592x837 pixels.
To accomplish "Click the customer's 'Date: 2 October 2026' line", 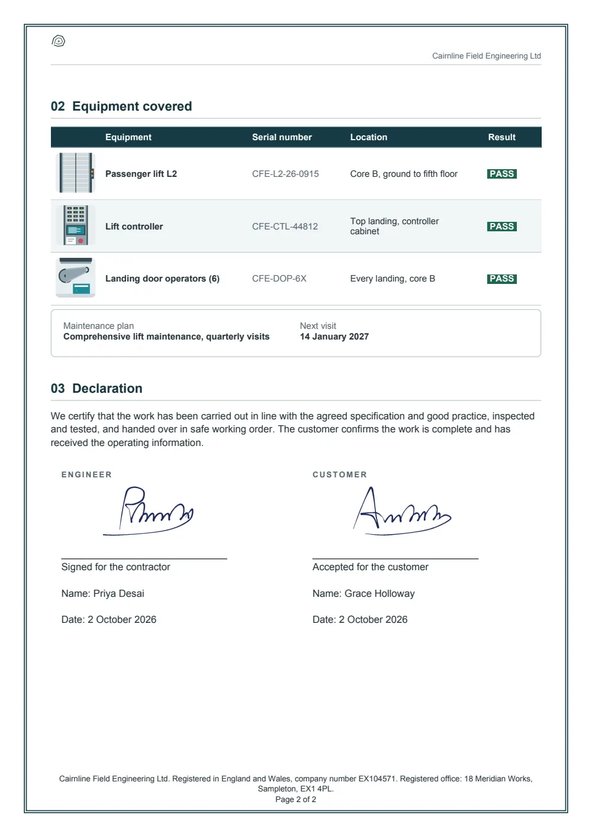I will point(360,619).
